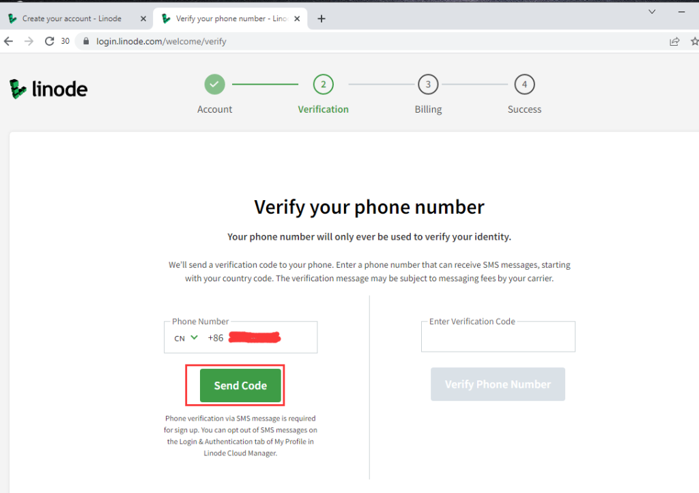Click the Verify Phone Number button
699x493 pixels.
coord(498,384)
